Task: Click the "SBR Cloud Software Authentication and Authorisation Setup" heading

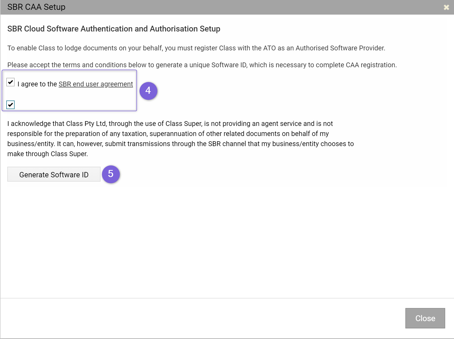Action: coord(114,29)
